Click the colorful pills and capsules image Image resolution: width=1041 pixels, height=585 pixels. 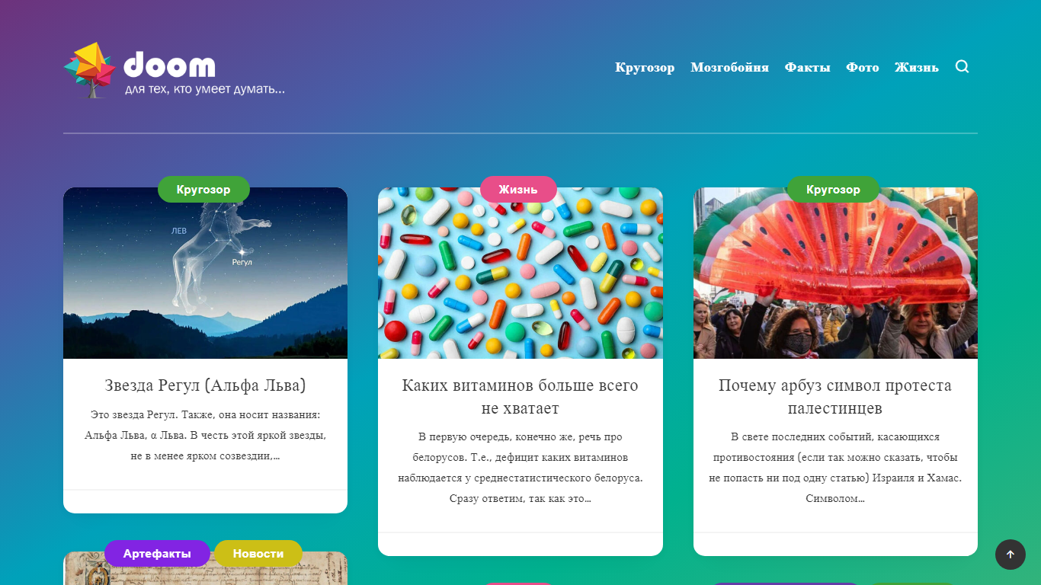(x=520, y=273)
